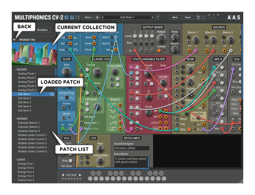
Task: Load the Analog Pluck 1 patch
Action: [x=27, y=74]
